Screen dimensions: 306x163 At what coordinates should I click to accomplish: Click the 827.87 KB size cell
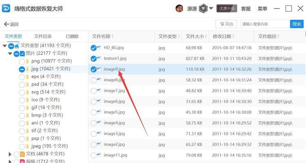(195, 58)
